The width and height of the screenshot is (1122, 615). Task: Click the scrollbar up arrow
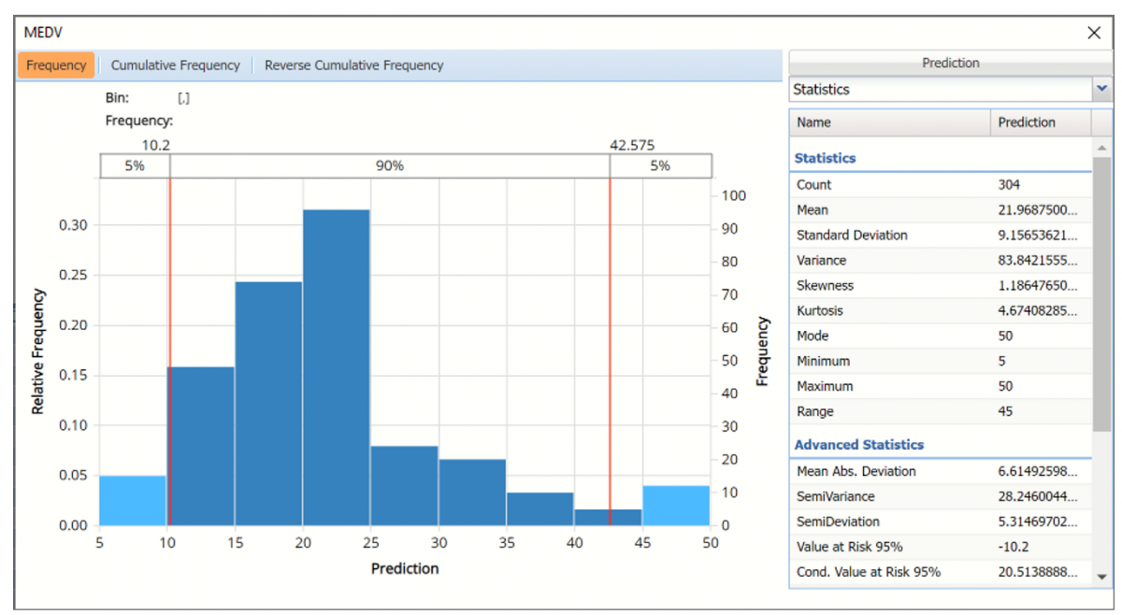point(1100,149)
